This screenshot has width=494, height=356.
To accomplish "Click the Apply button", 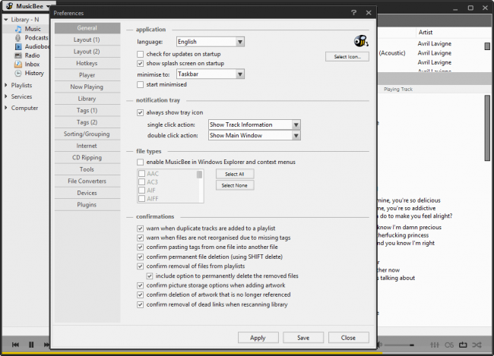I will pyautogui.click(x=258, y=338).
